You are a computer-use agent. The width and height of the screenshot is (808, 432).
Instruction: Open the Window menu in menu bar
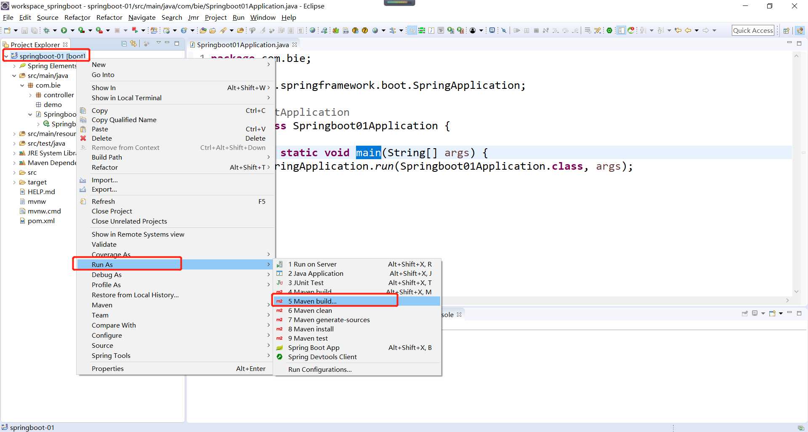263,17
